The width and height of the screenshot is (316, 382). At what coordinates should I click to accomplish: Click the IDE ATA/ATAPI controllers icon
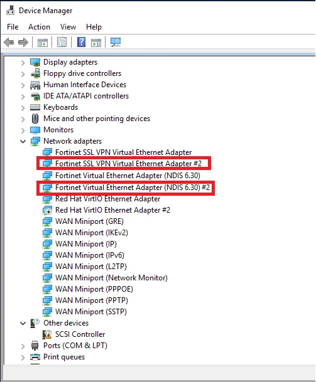pyautogui.click(x=35, y=96)
